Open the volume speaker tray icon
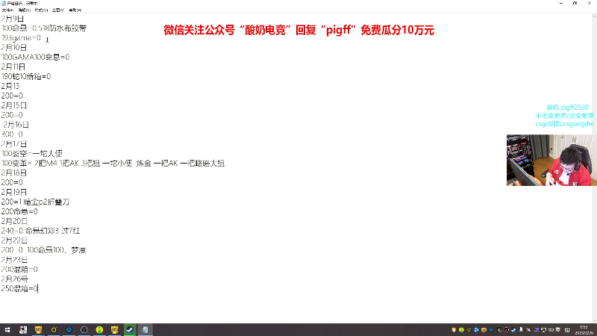Screen dimensions: 597x336 [x=551, y=330]
